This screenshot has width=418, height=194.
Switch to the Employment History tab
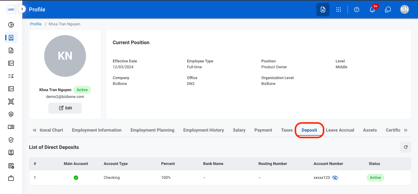point(204,130)
